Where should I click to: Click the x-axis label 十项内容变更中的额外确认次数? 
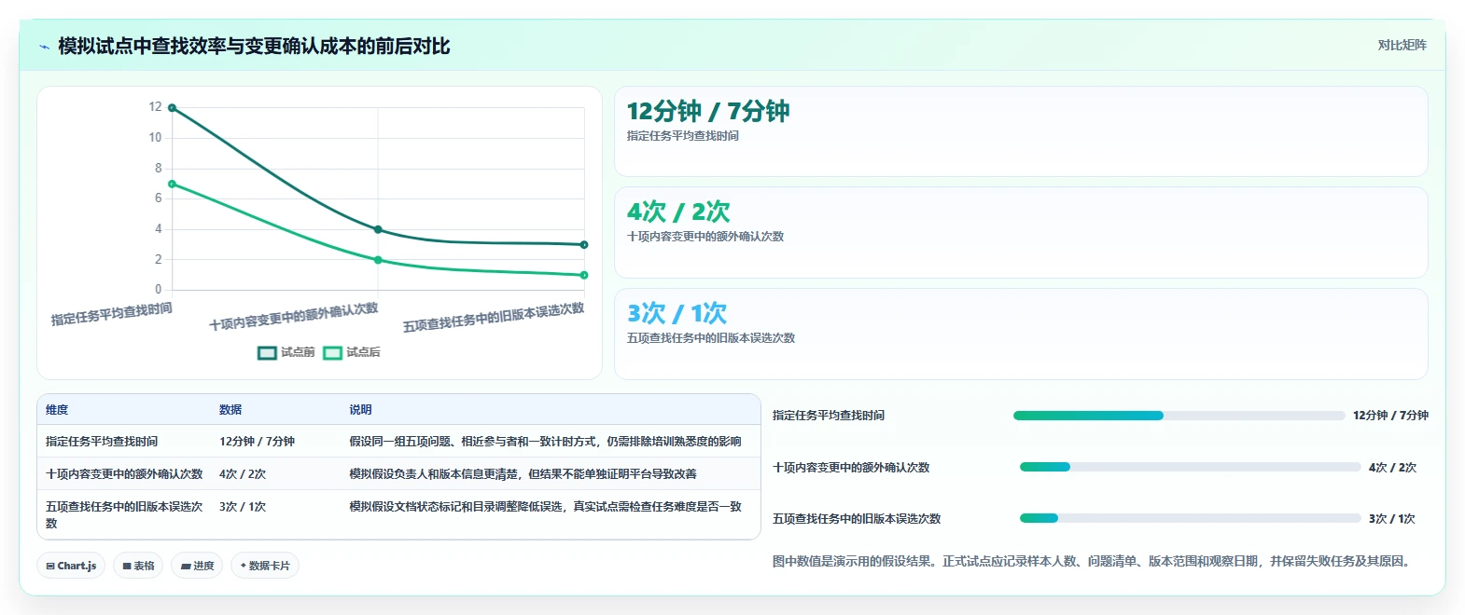tap(294, 317)
